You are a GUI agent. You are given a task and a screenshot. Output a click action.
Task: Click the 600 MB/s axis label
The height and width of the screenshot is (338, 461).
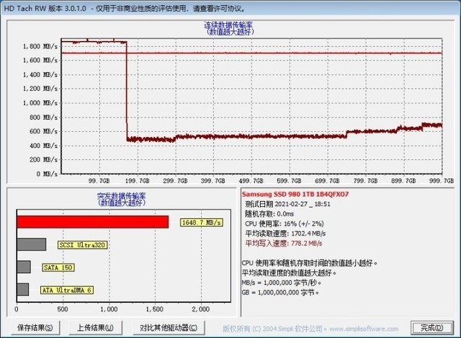[x=43, y=131]
